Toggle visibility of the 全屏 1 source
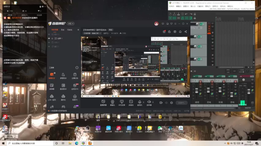Image resolution: width=261 pixels, height=146 pixels. [49, 38]
